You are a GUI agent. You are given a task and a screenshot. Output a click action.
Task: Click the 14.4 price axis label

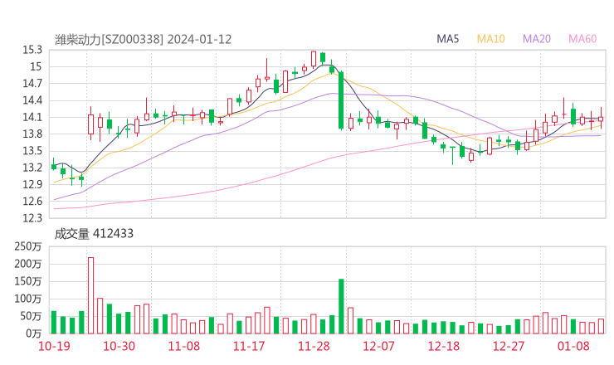point(32,100)
